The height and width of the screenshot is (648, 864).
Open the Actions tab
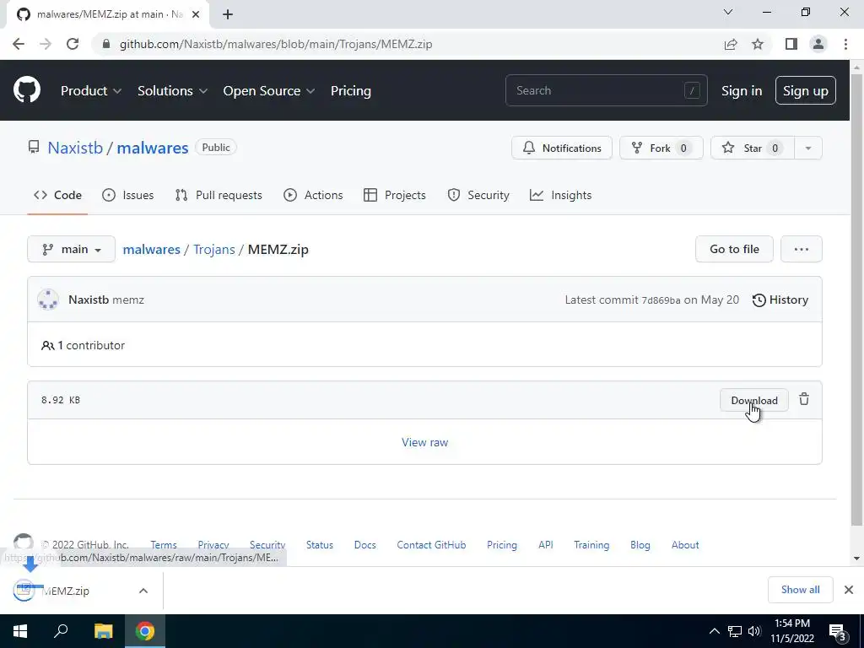coord(313,195)
